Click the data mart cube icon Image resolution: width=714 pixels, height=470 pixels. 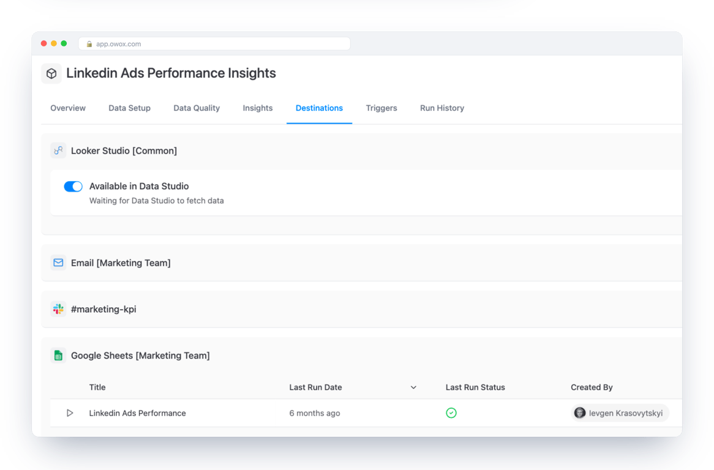[x=51, y=73]
